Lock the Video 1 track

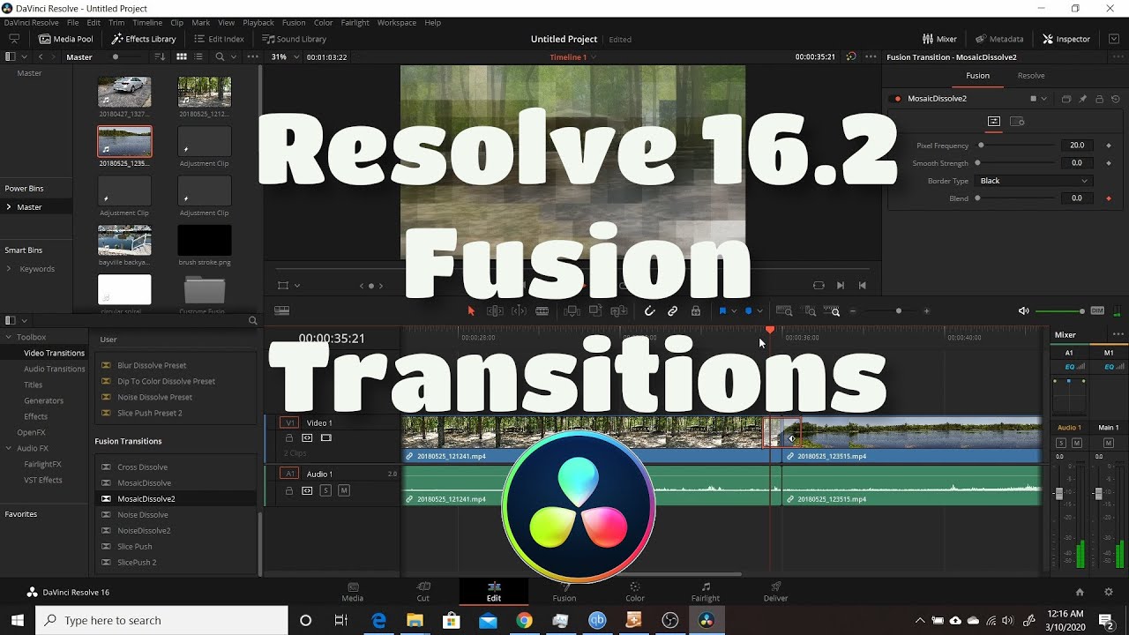(x=289, y=438)
